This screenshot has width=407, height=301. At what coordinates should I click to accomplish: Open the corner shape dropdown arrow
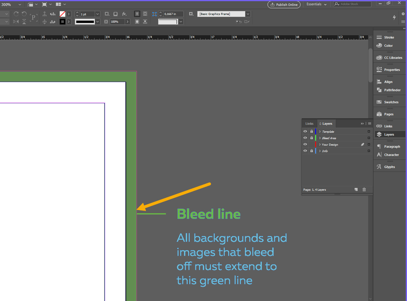coord(181,21)
